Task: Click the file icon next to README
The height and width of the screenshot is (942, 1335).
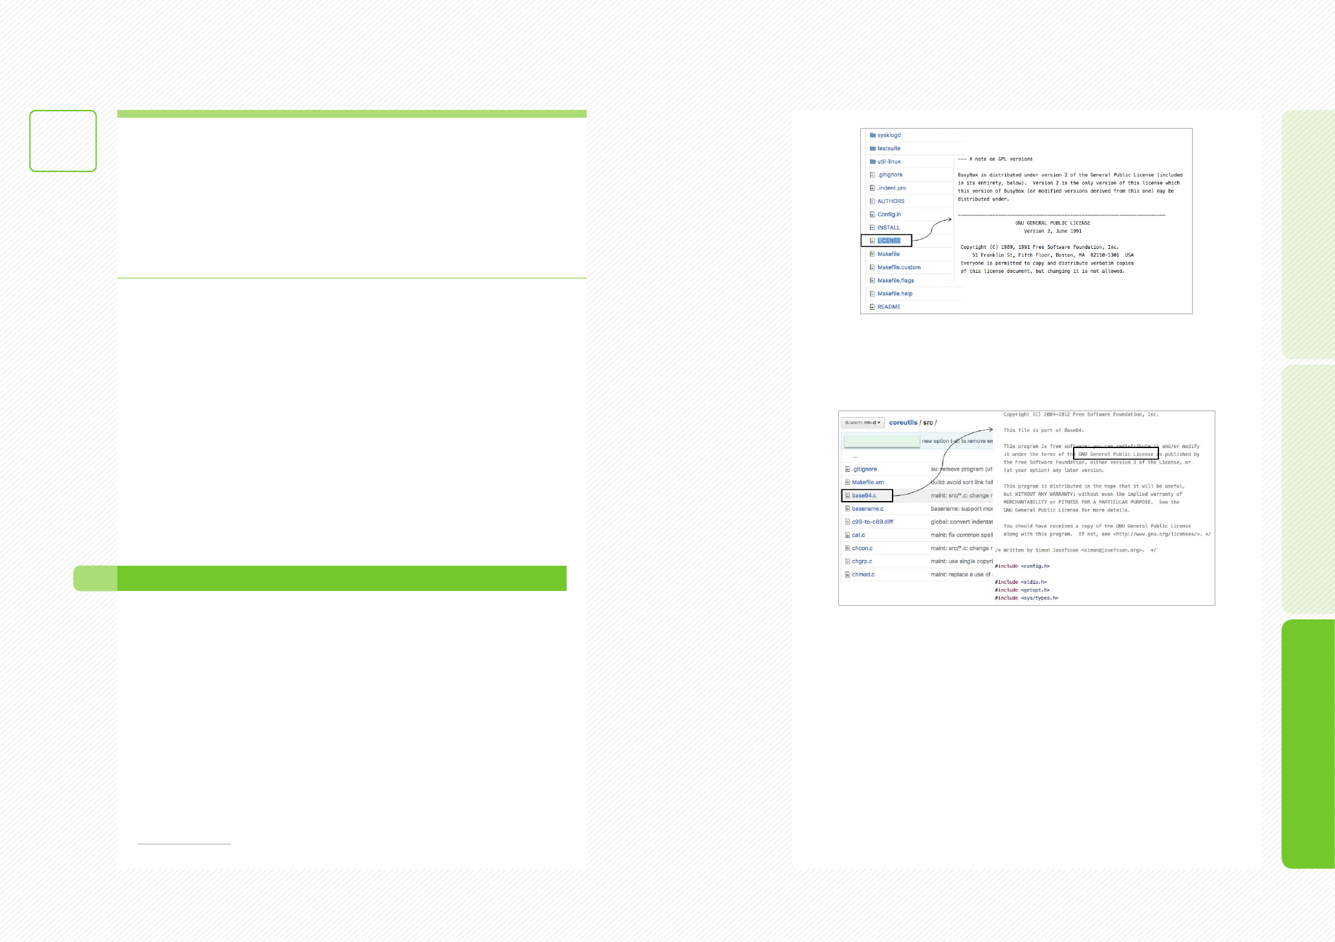Action: click(x=873, y=307)
